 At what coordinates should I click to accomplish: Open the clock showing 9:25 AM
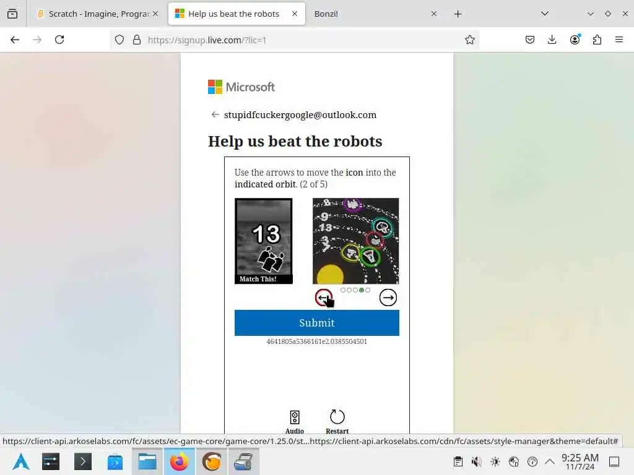pos(580,461)
